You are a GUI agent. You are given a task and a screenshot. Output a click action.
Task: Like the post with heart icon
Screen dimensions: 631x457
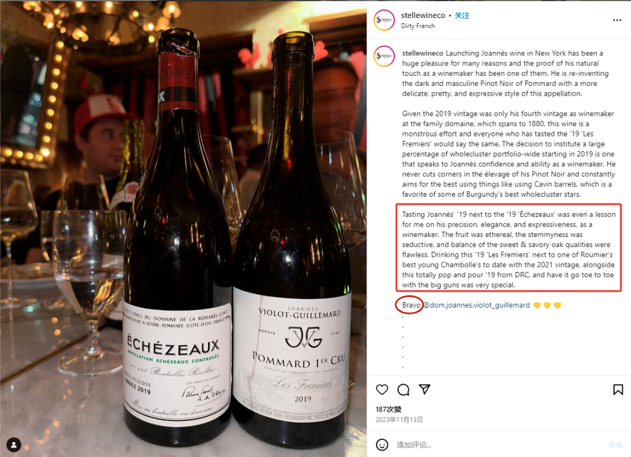[382, 389]
